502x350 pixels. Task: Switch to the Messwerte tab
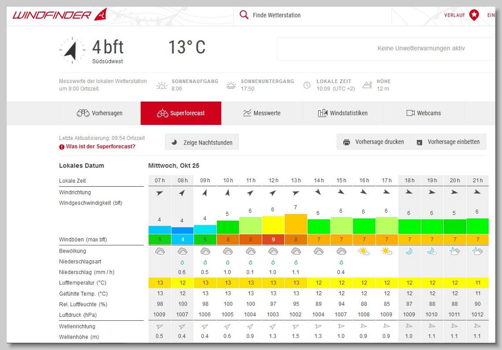262,113
